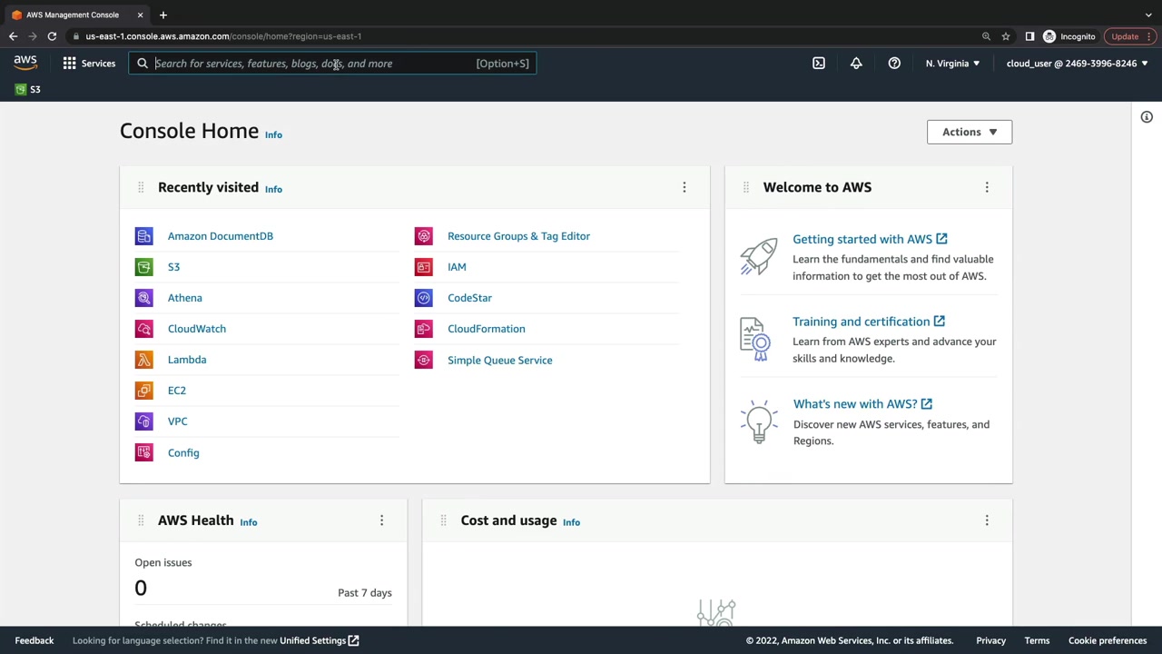This screenshot has height=654, width=1162.
Task: Click the Info link beside Cost and usage
Action: 571,522
